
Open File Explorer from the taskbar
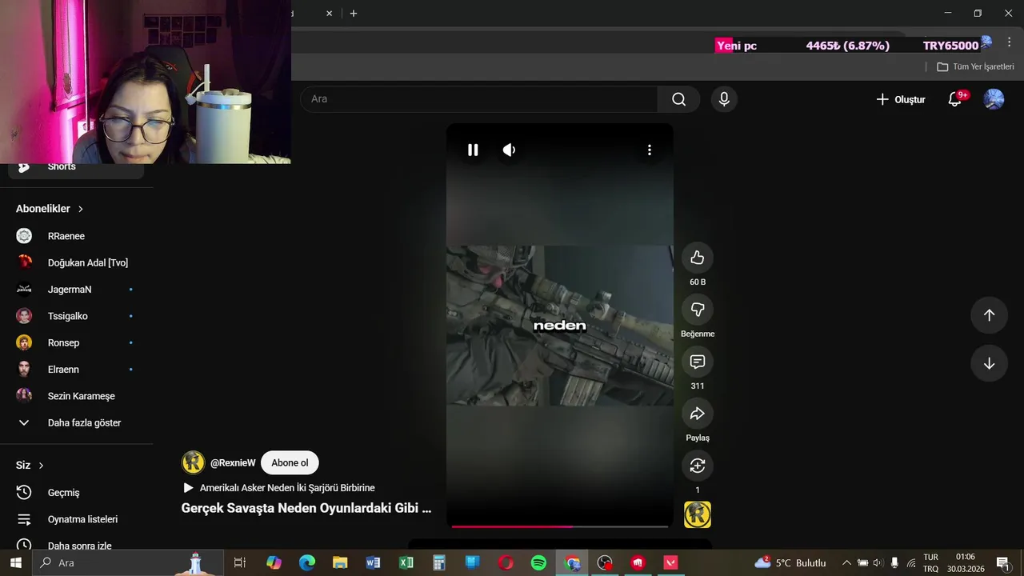(340, 562)
